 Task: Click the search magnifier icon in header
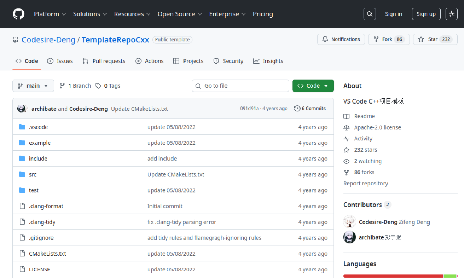point(369,14)
